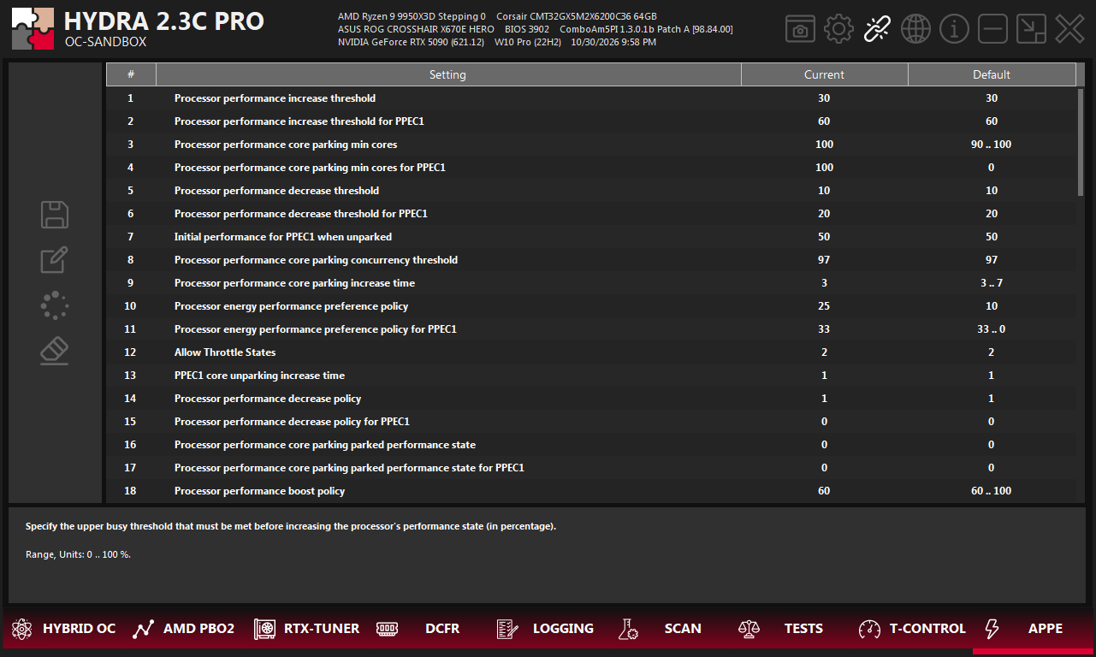The image size is (1096, 657).
Task: Open the T-CONTROL tab
Action: pyautogui.click(x=912, y=629)
